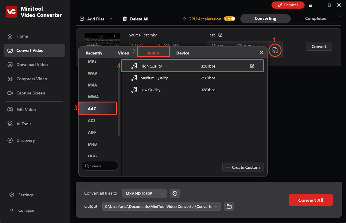Select AAC format

98,108
